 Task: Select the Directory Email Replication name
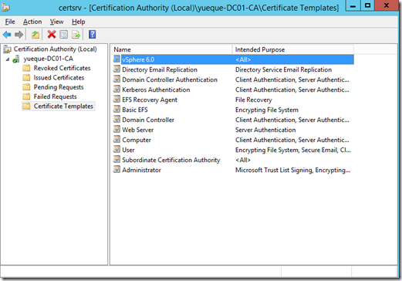160,69
